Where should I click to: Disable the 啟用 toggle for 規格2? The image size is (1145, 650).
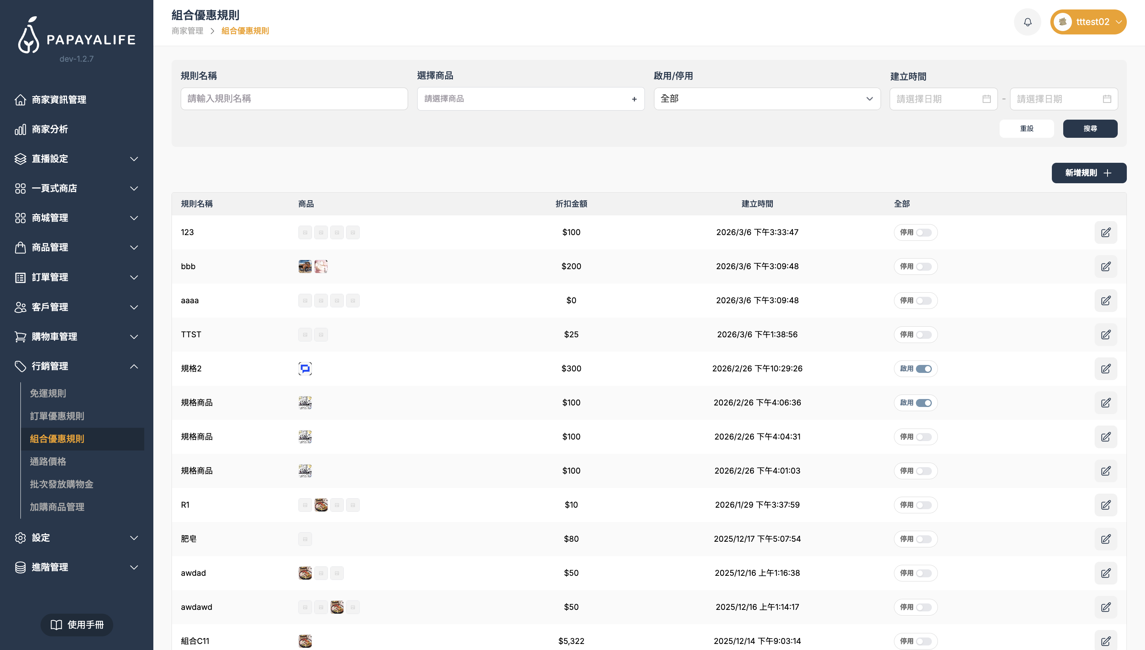923,369
